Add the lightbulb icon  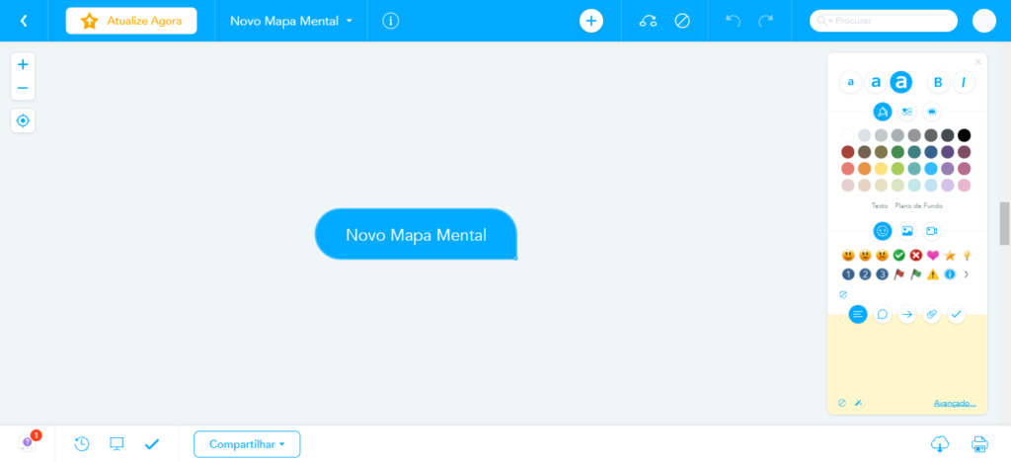(x=966, y=255)
